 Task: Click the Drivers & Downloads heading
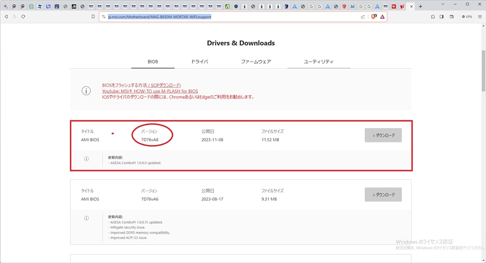click(x=241, y=43)
